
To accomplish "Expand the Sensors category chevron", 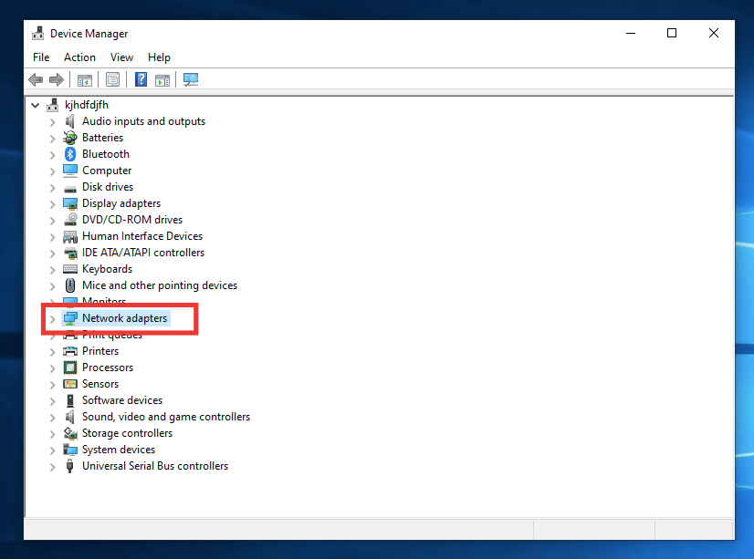I will pos(52,385).
